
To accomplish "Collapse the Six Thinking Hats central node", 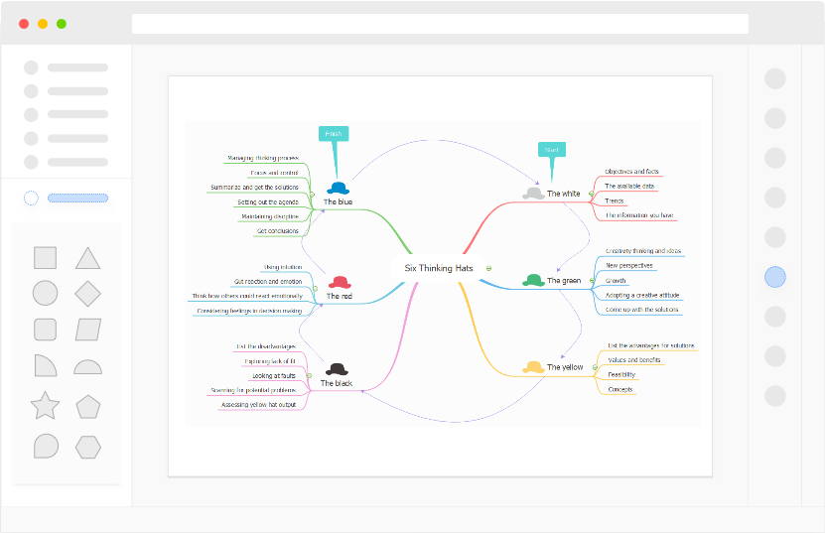I will coord(489,268).
